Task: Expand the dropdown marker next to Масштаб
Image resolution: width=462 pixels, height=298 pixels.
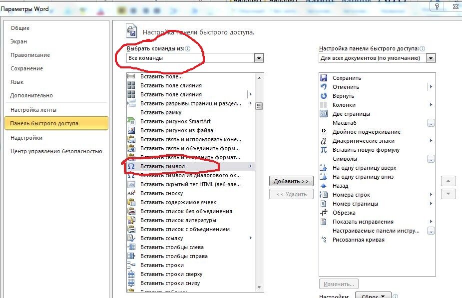Action: 431,123
